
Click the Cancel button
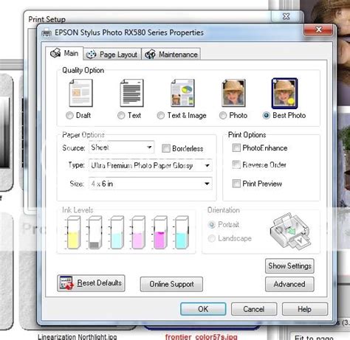coord(254,309)
